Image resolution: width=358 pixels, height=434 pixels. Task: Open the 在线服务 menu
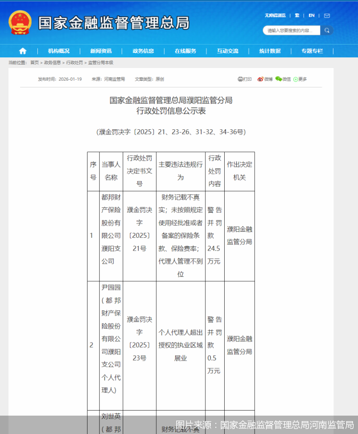(x=185, y=51)
